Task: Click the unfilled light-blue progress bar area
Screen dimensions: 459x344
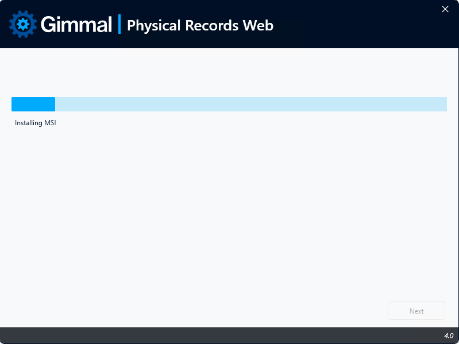Action: point(251,104)
